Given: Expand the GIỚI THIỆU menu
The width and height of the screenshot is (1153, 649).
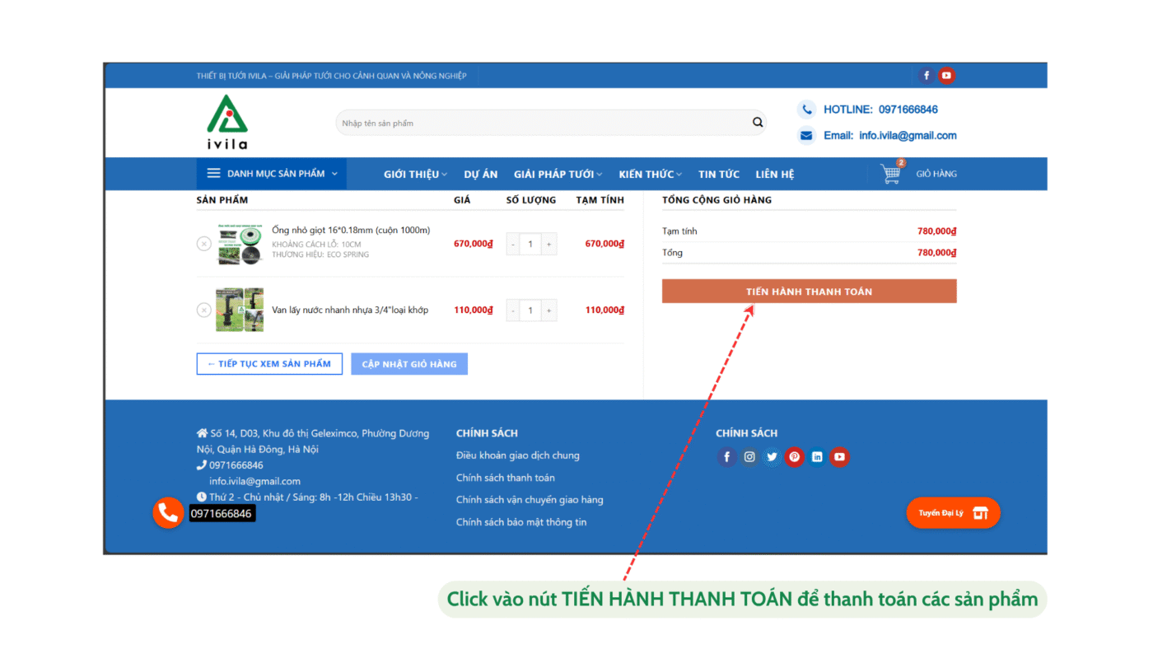Looking at the screenshot, I should pyautogui.click(x=415, y=175).
